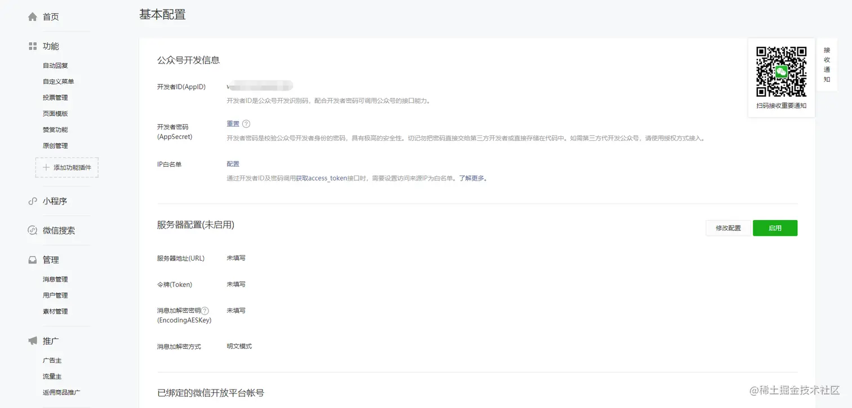Click the blurred AppID value
852x408 pixels.
(x=260, y=86)
